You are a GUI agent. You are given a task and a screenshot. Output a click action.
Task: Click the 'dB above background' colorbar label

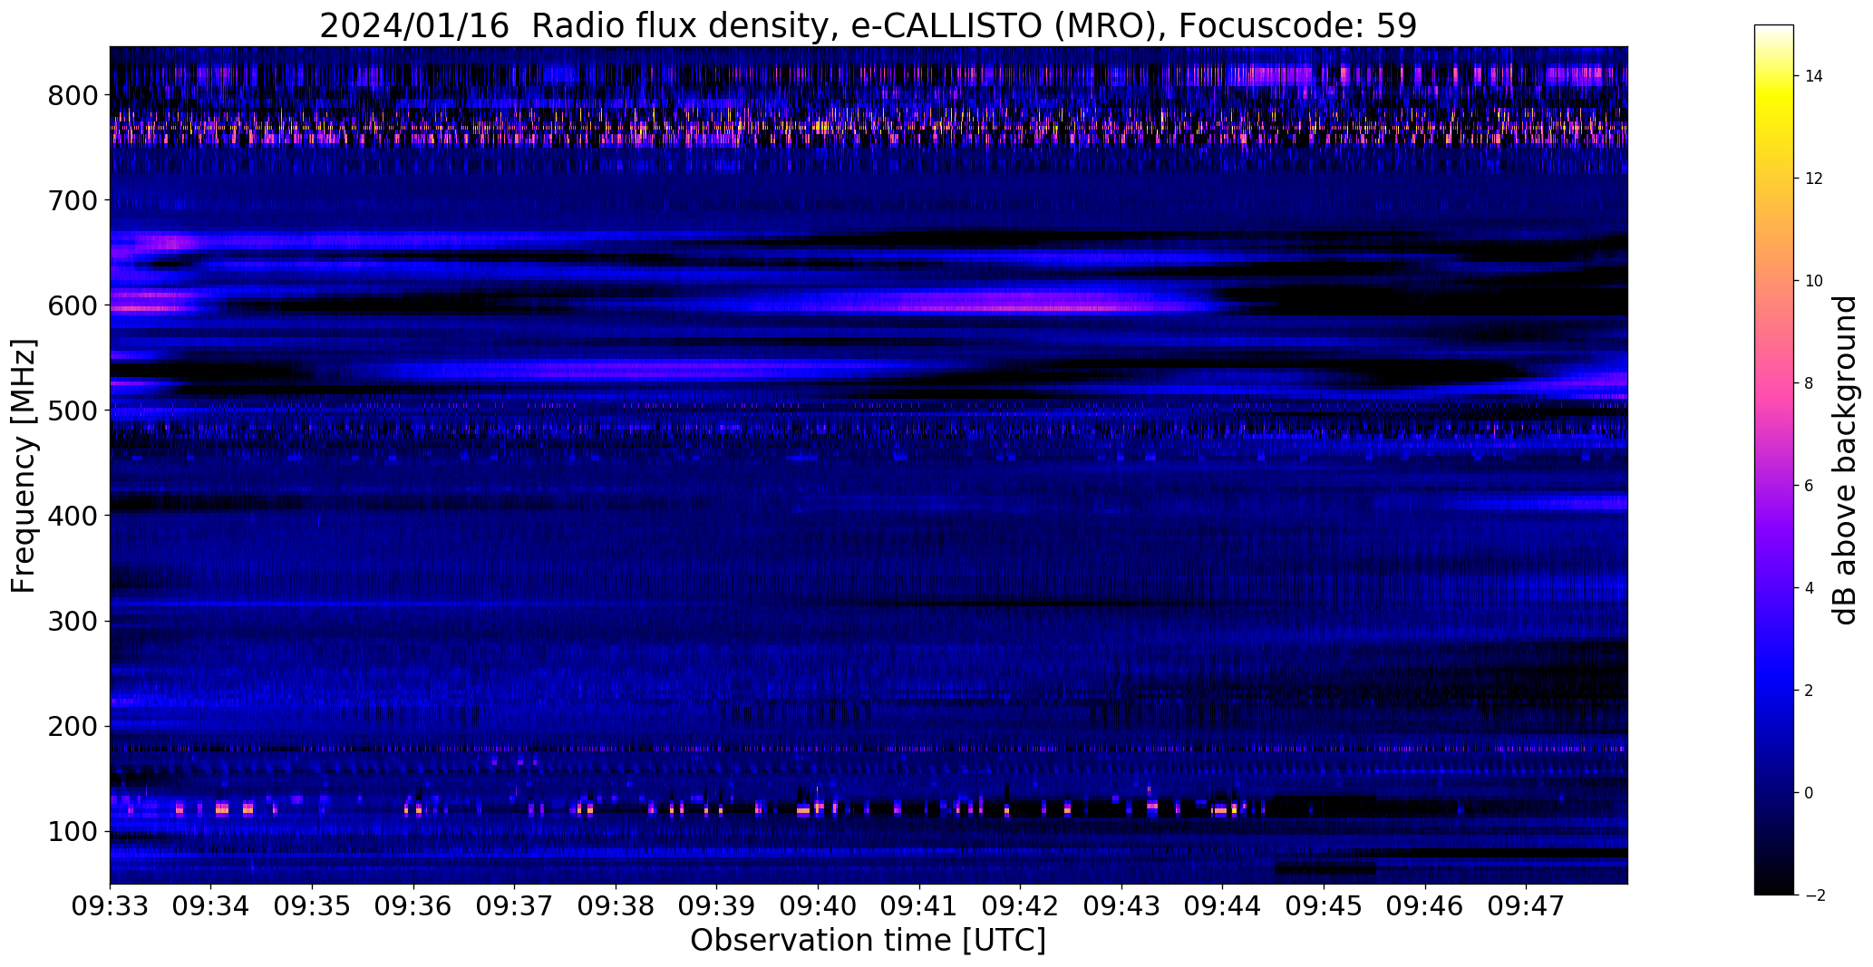point(1846,460)
